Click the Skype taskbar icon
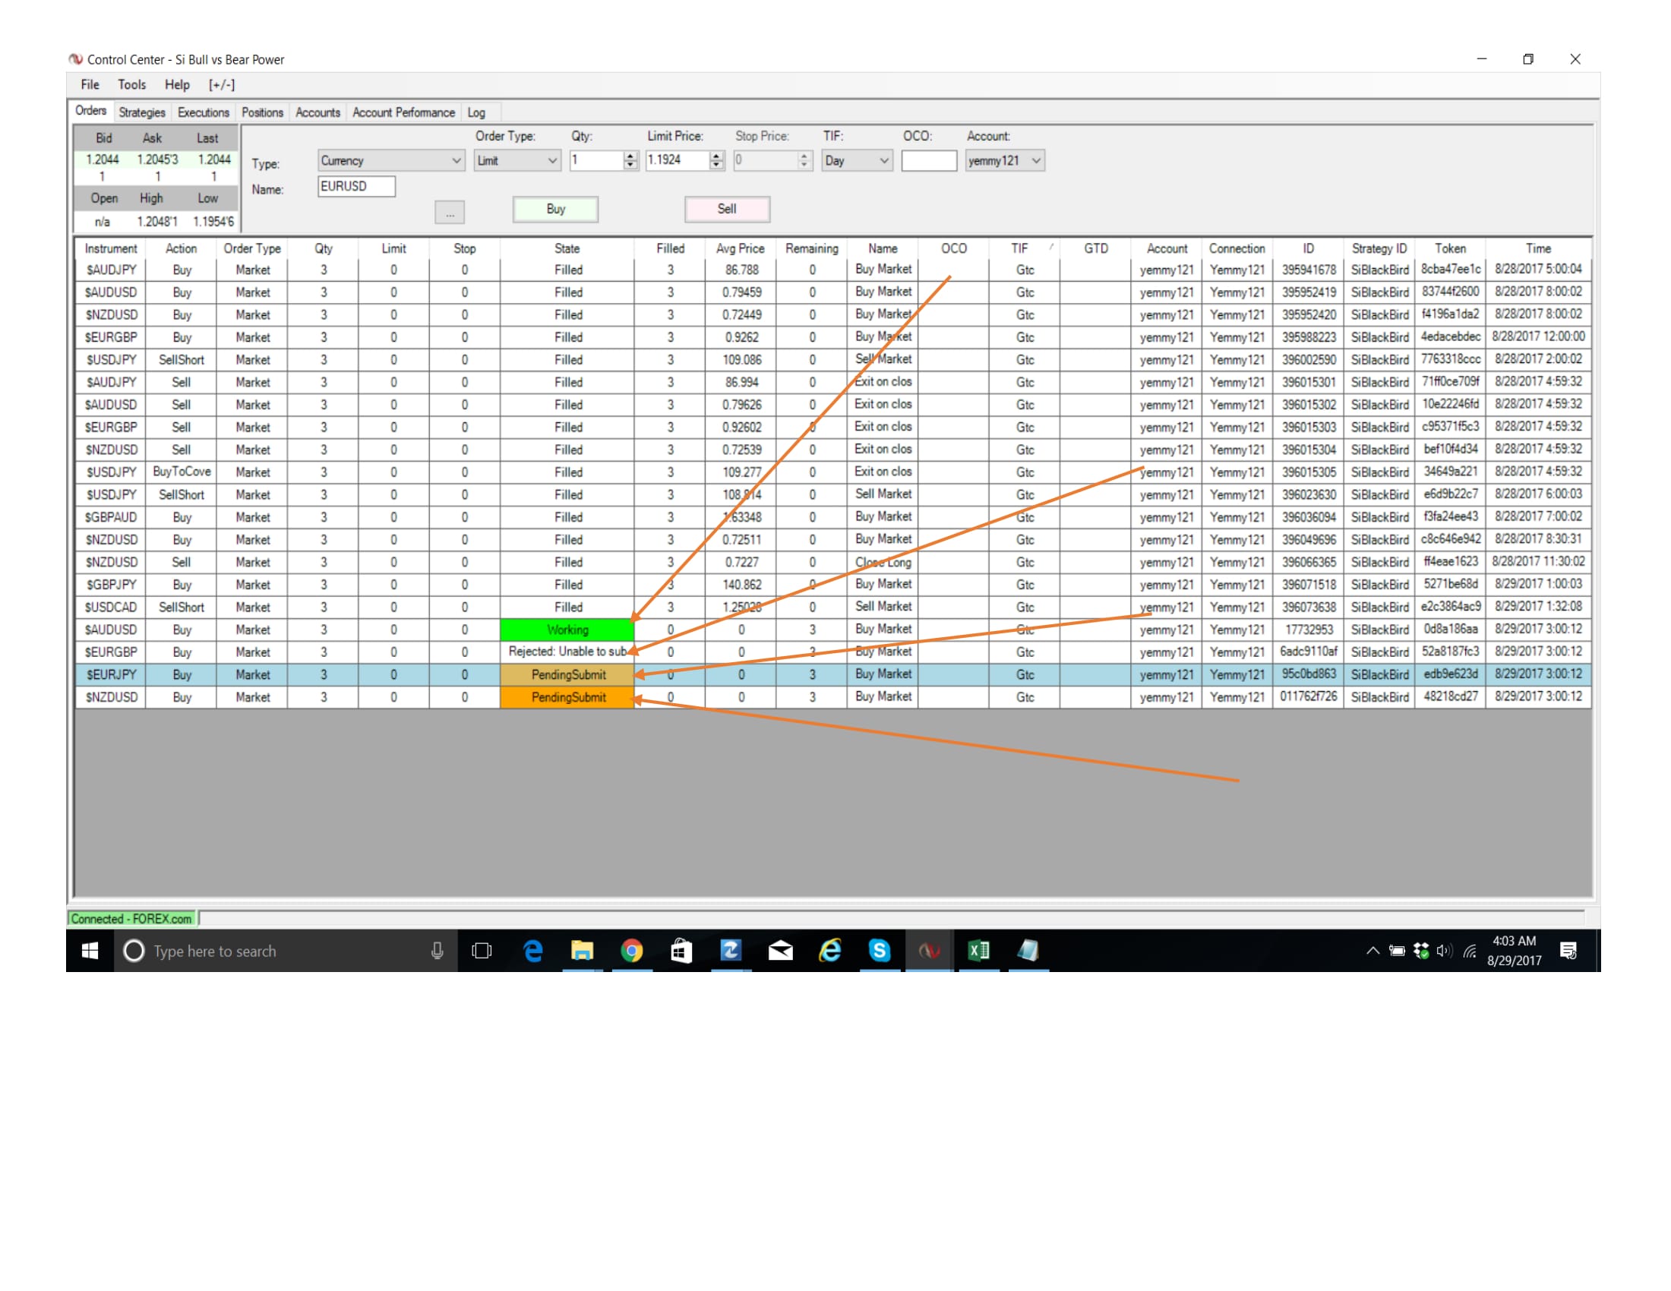Screen dimensions: 1671x1291 point(879,951)
